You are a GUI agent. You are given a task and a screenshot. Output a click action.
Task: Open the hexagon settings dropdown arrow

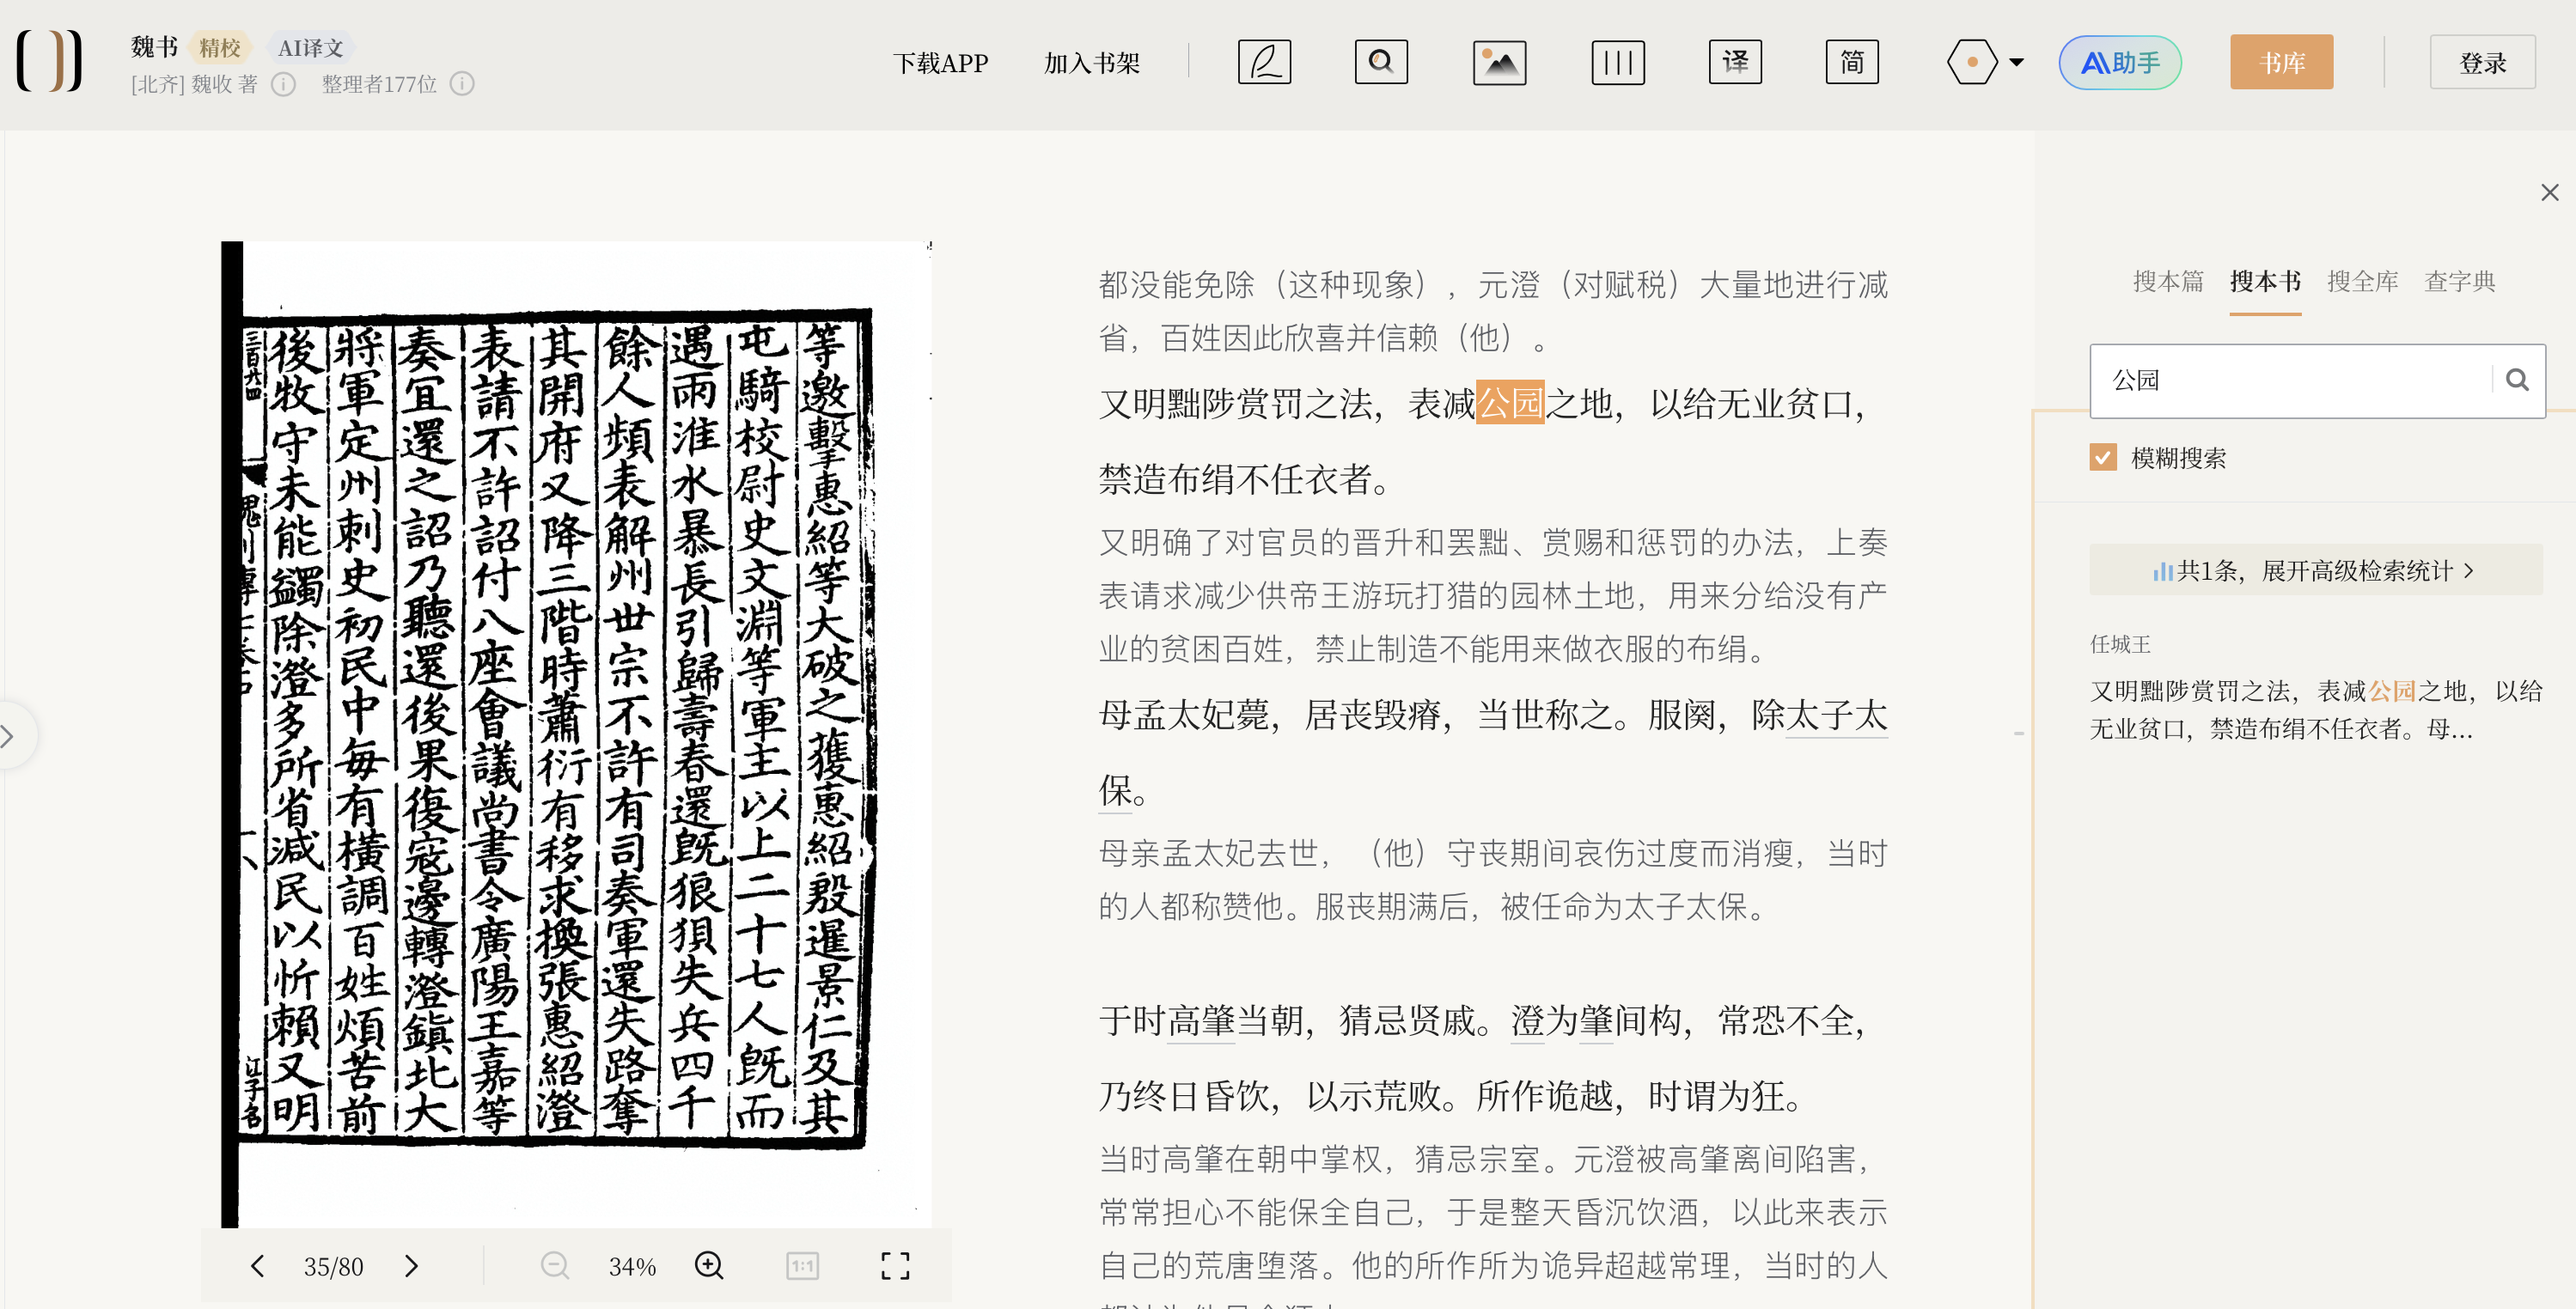tap(2017, 62)
